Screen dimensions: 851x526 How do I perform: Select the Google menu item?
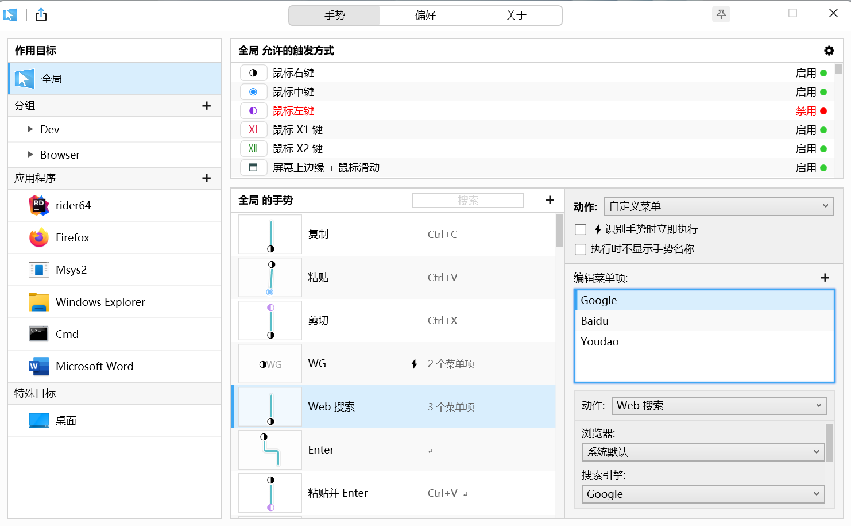click(x=705, y=300)
